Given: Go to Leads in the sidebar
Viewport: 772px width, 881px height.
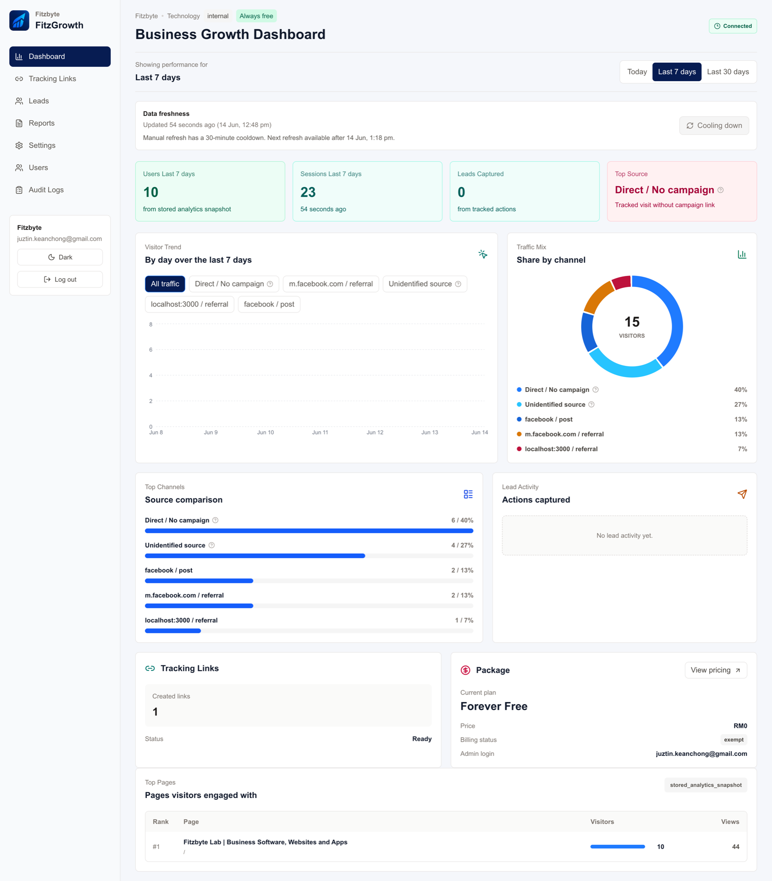Looking at the screenshot, I should (60, 101).
